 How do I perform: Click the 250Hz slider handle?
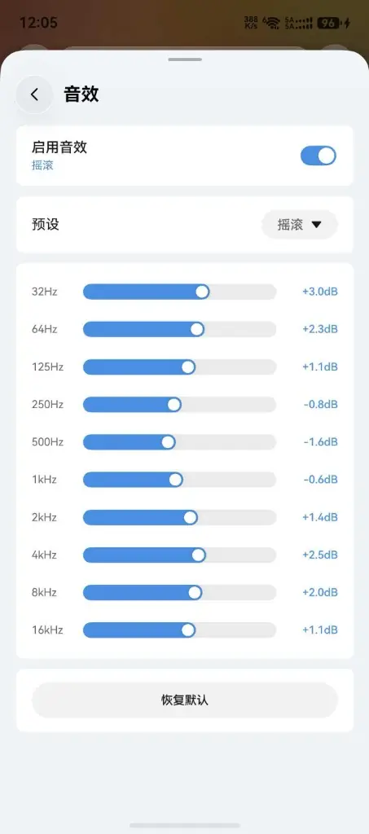pos(174,405)
